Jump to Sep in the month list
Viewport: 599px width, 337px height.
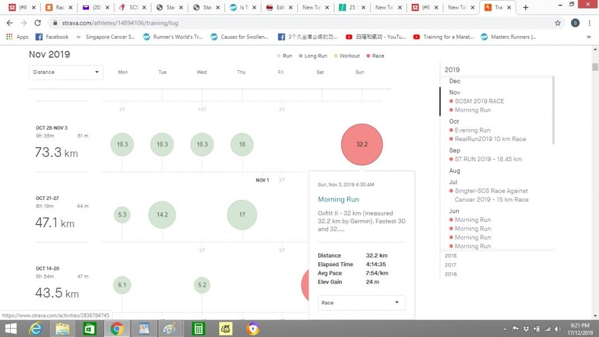(x=454, y=151)
